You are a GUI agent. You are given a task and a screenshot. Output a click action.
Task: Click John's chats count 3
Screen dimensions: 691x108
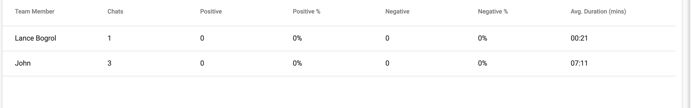tap(109, 63)
